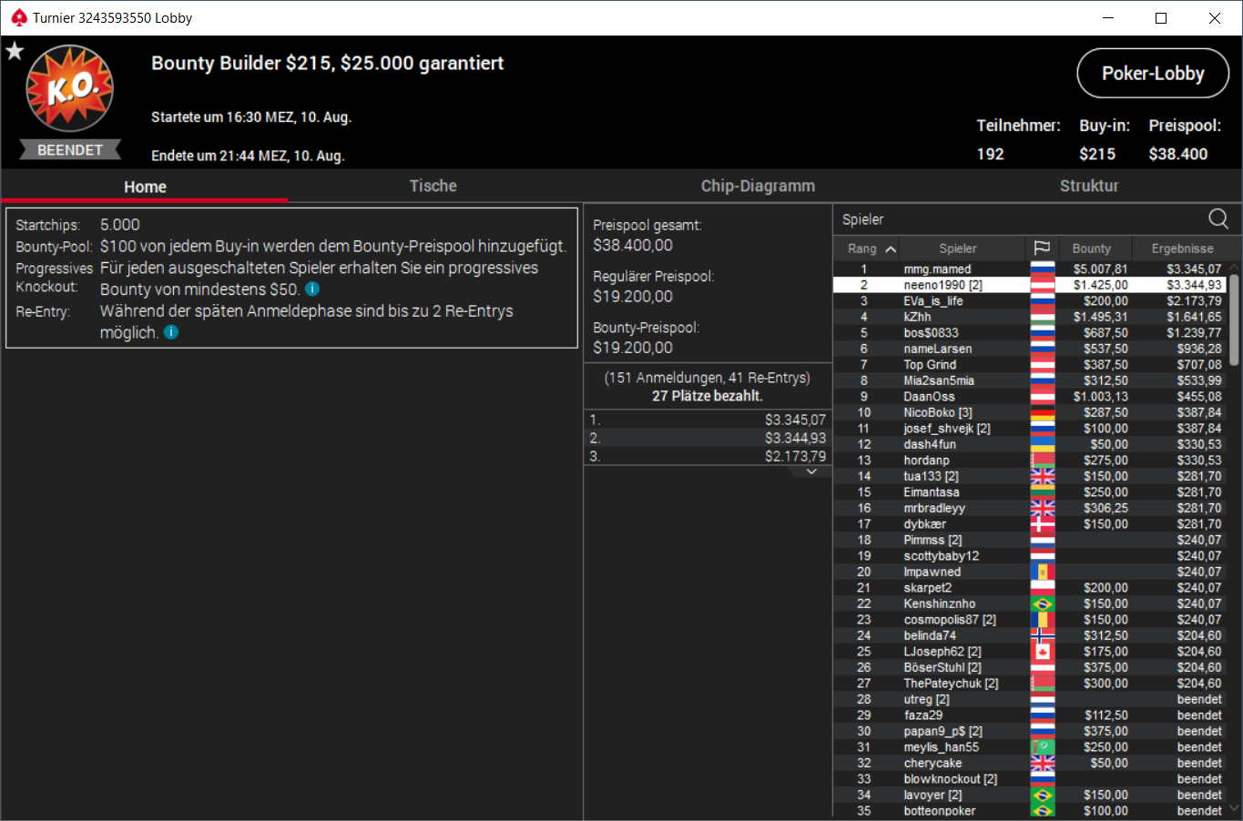Click Brazil flag next to Kenshinznho
This screenshot has width=1243, height=821.
coord(1043,603)
